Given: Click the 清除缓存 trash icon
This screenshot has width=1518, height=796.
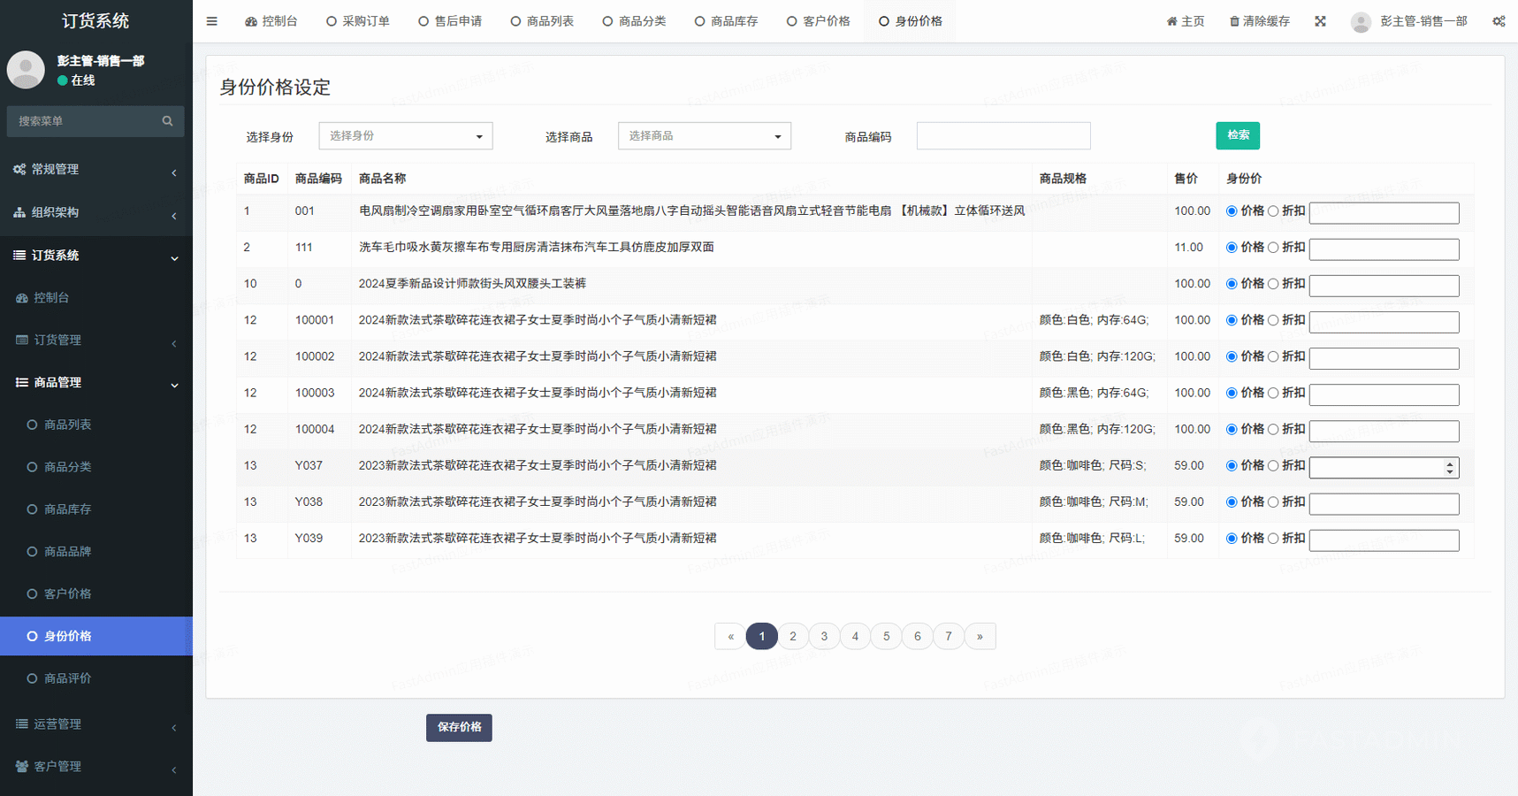Looking at the screenshot, I should pyautogui.click(x=1234, y=21).
